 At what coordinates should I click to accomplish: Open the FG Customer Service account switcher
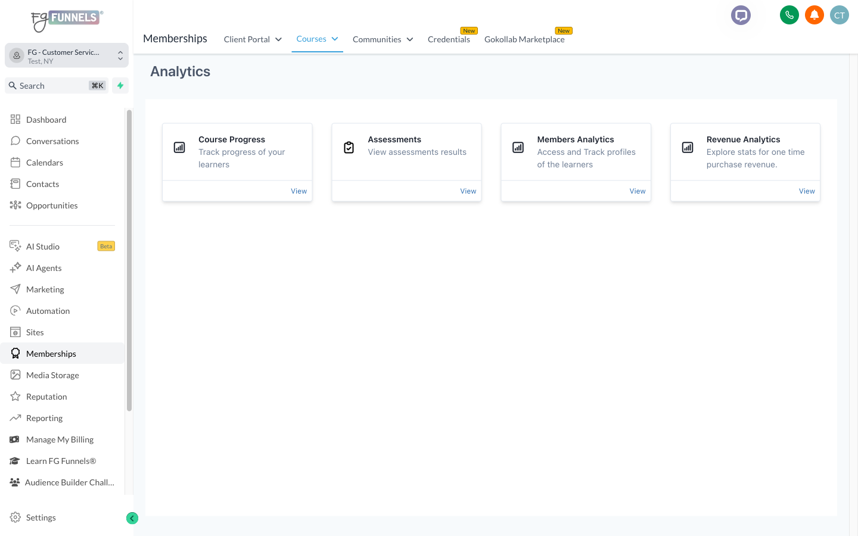pyautogui.click(x=67, y=56)
